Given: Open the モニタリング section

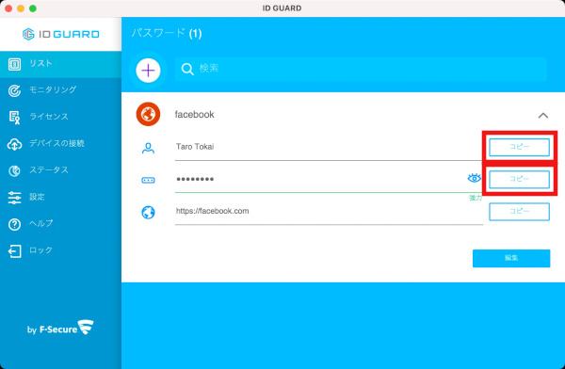Looking at the screenshot, I should point(60,90).
